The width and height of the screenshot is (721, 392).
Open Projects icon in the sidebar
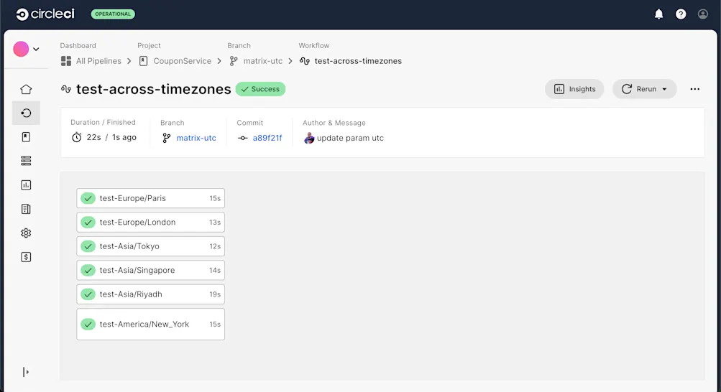[x=26, y=137]
